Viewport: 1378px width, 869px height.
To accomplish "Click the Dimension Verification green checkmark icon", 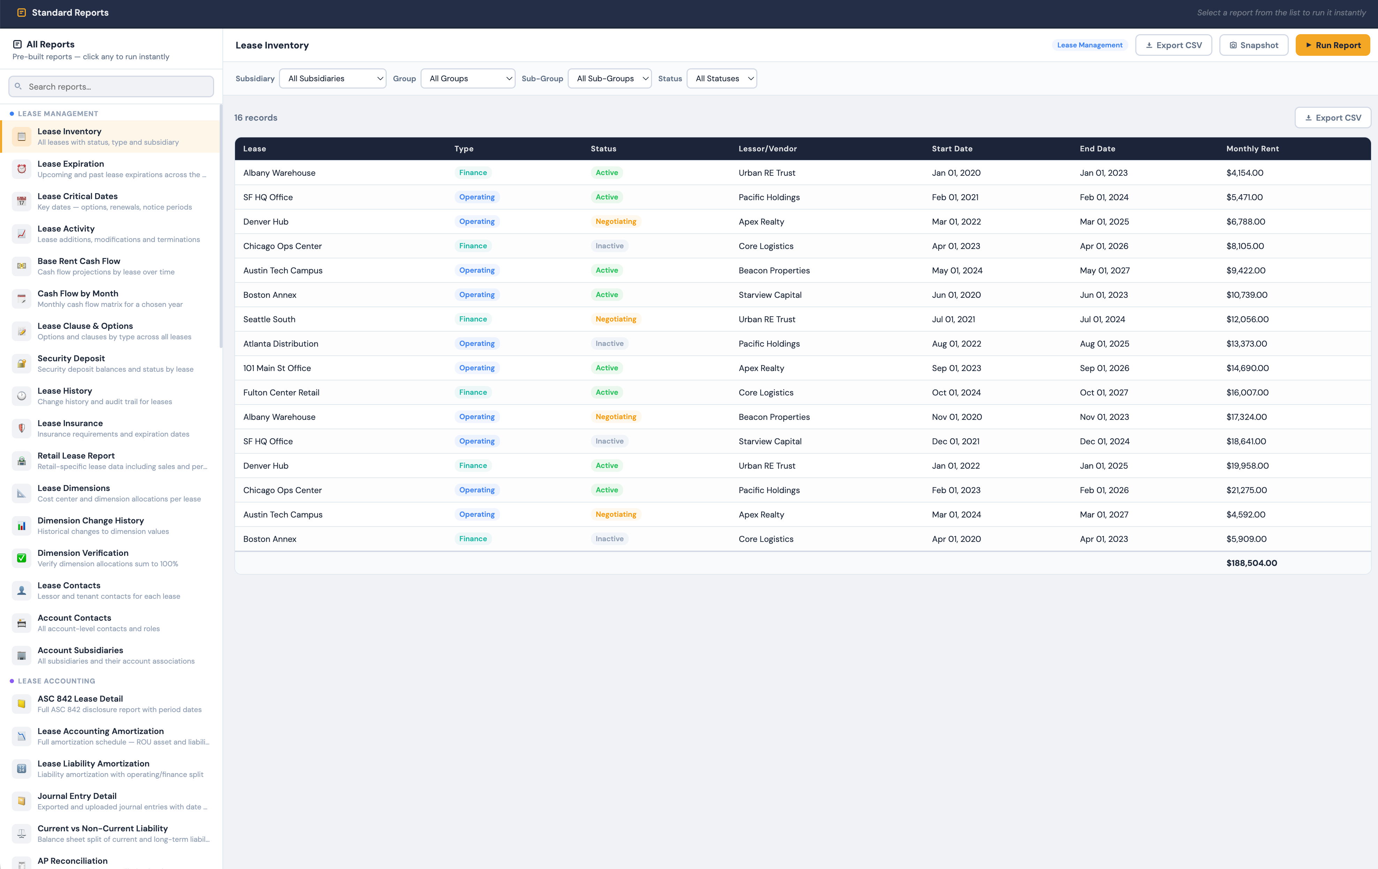I will [x=22, y=558].
